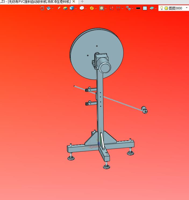Toggle the layer light bulb visibility icon
The width and height of the screenshot is (189, 200).
click(162, 8)
